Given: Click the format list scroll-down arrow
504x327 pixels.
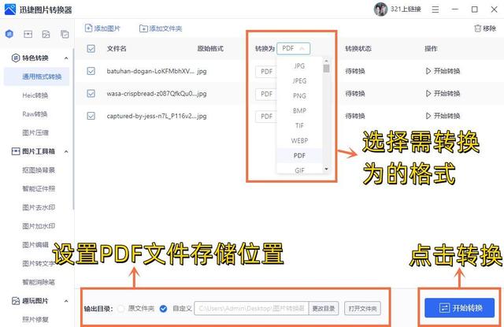Looking at the screenshot, I should [326, 169].
